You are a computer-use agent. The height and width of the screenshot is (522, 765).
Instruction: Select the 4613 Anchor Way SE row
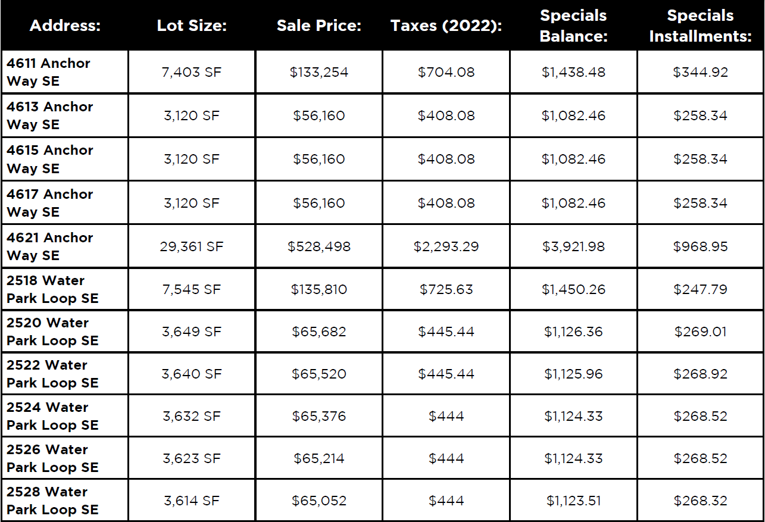(50, 115)
